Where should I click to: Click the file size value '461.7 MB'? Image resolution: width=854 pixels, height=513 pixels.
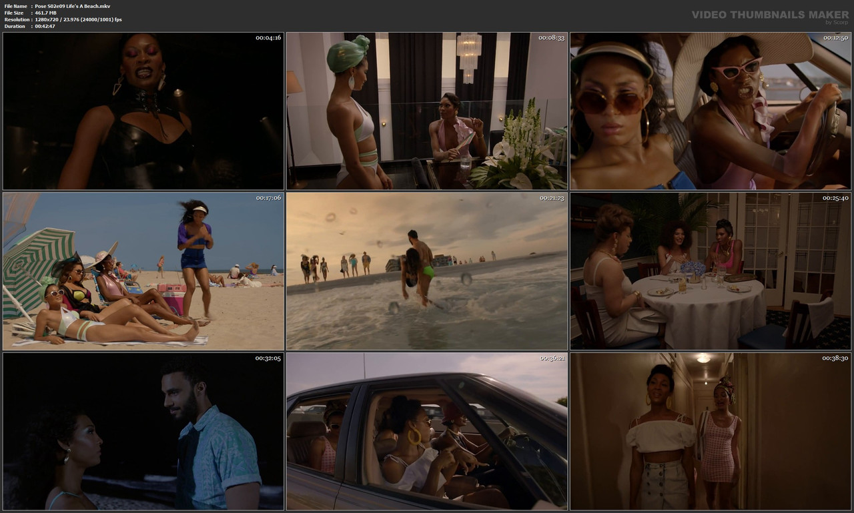click(x=45, y=13)
